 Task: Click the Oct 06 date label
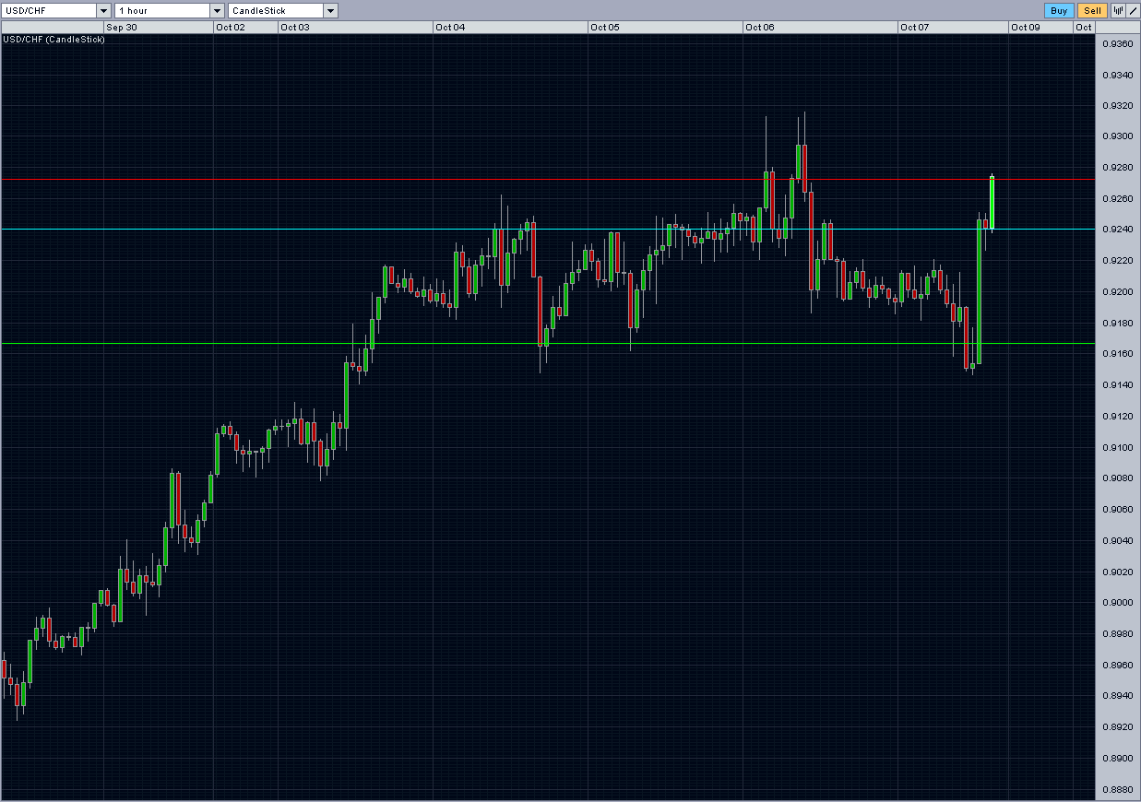[x=760, y=28]
